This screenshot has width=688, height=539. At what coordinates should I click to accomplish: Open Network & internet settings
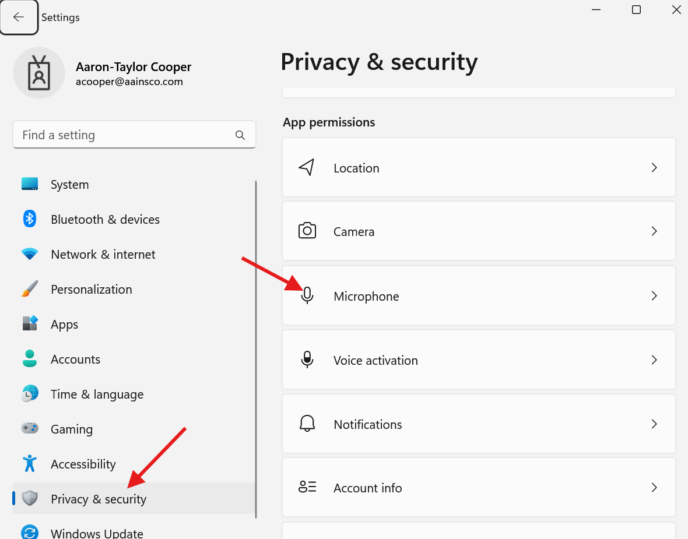click(x=103, y=255)
